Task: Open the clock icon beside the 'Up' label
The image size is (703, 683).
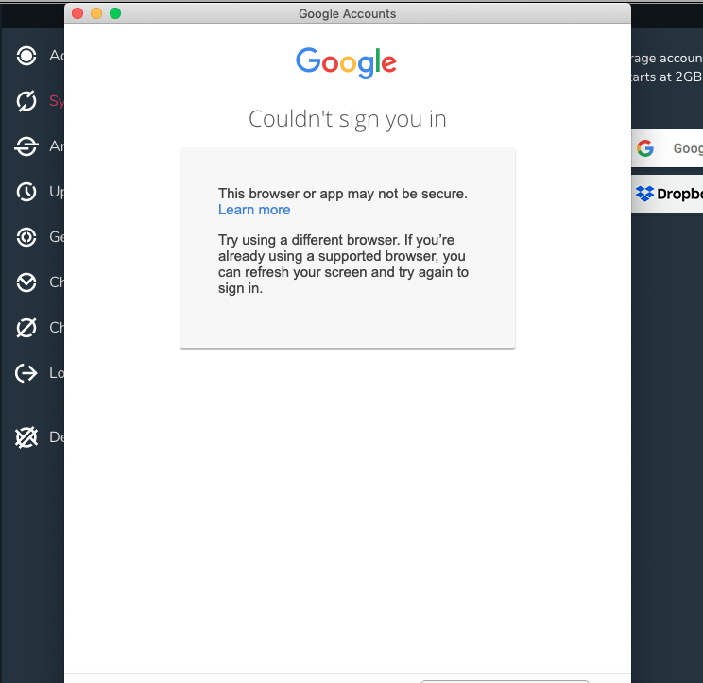Action: tap(26, 192)
